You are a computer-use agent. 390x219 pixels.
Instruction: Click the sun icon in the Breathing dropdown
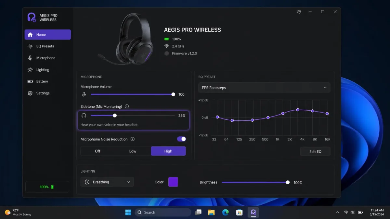[87, 182]
